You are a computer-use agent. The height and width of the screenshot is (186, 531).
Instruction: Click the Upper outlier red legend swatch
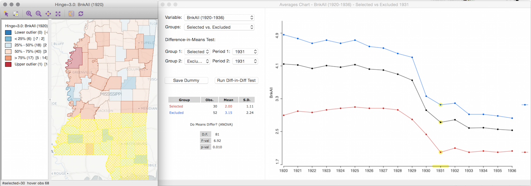click(8, 64)
